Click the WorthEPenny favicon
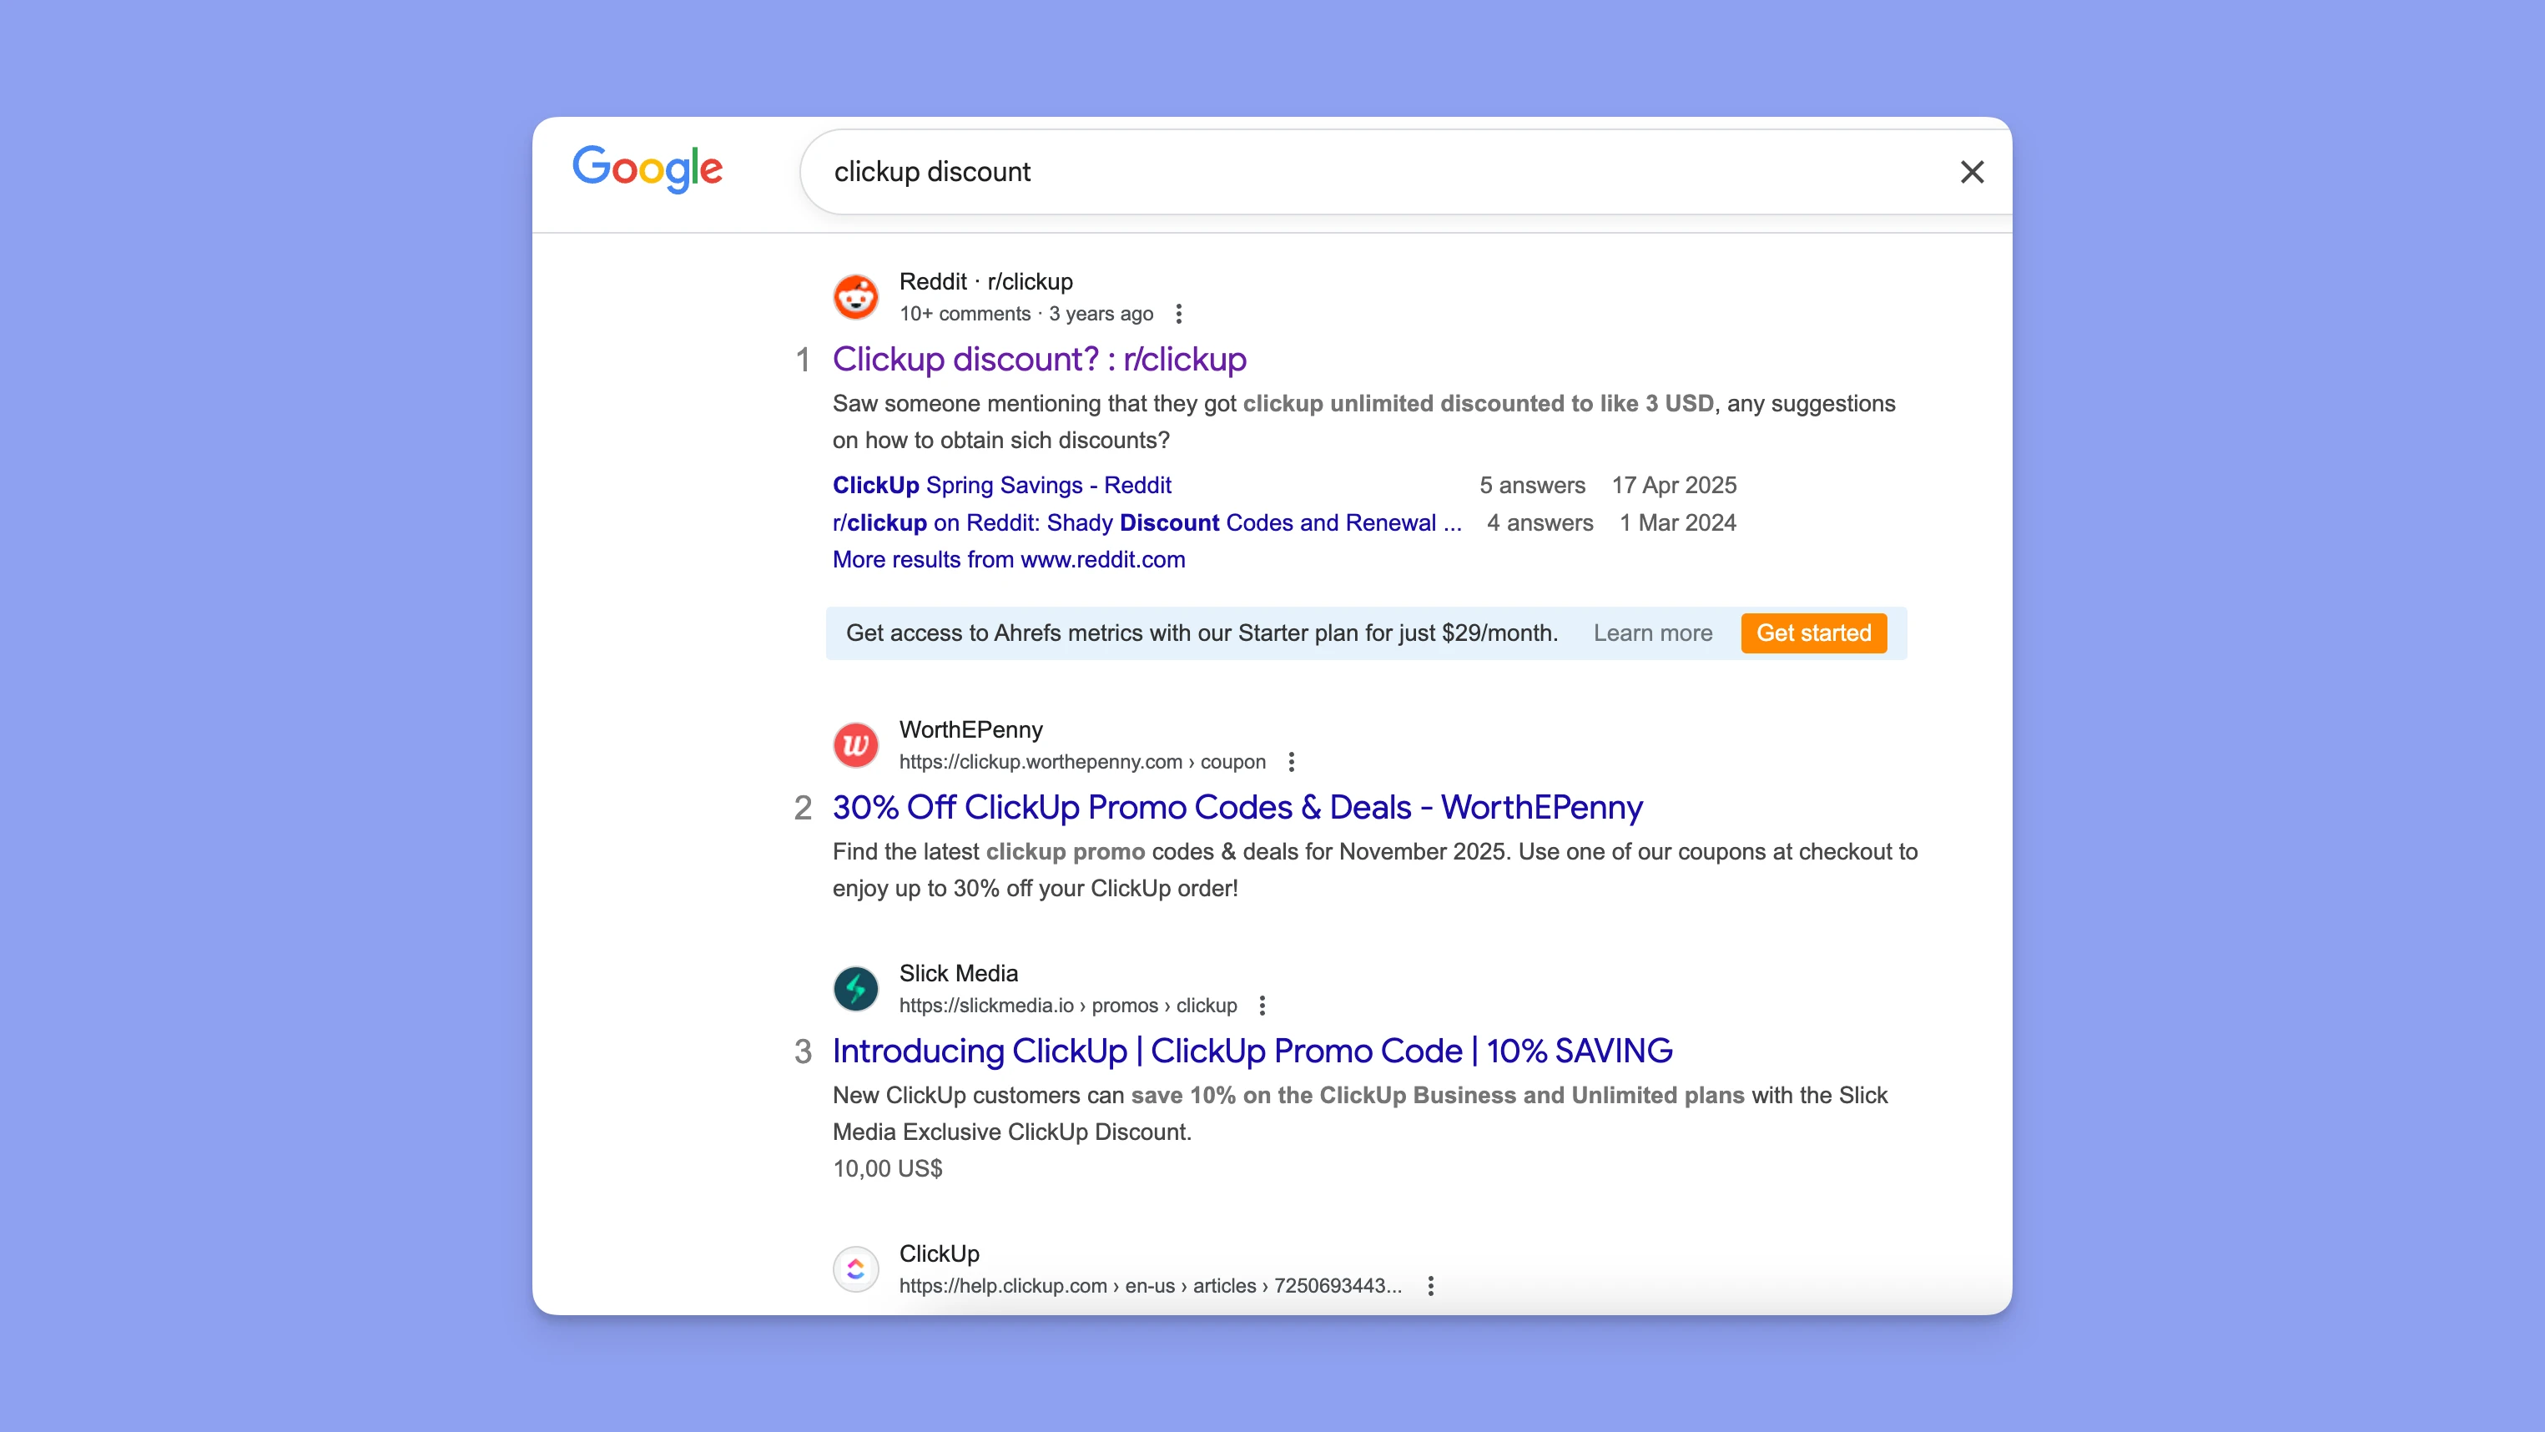Viewport: 2545px width, 1432px height. pos(855,744)
